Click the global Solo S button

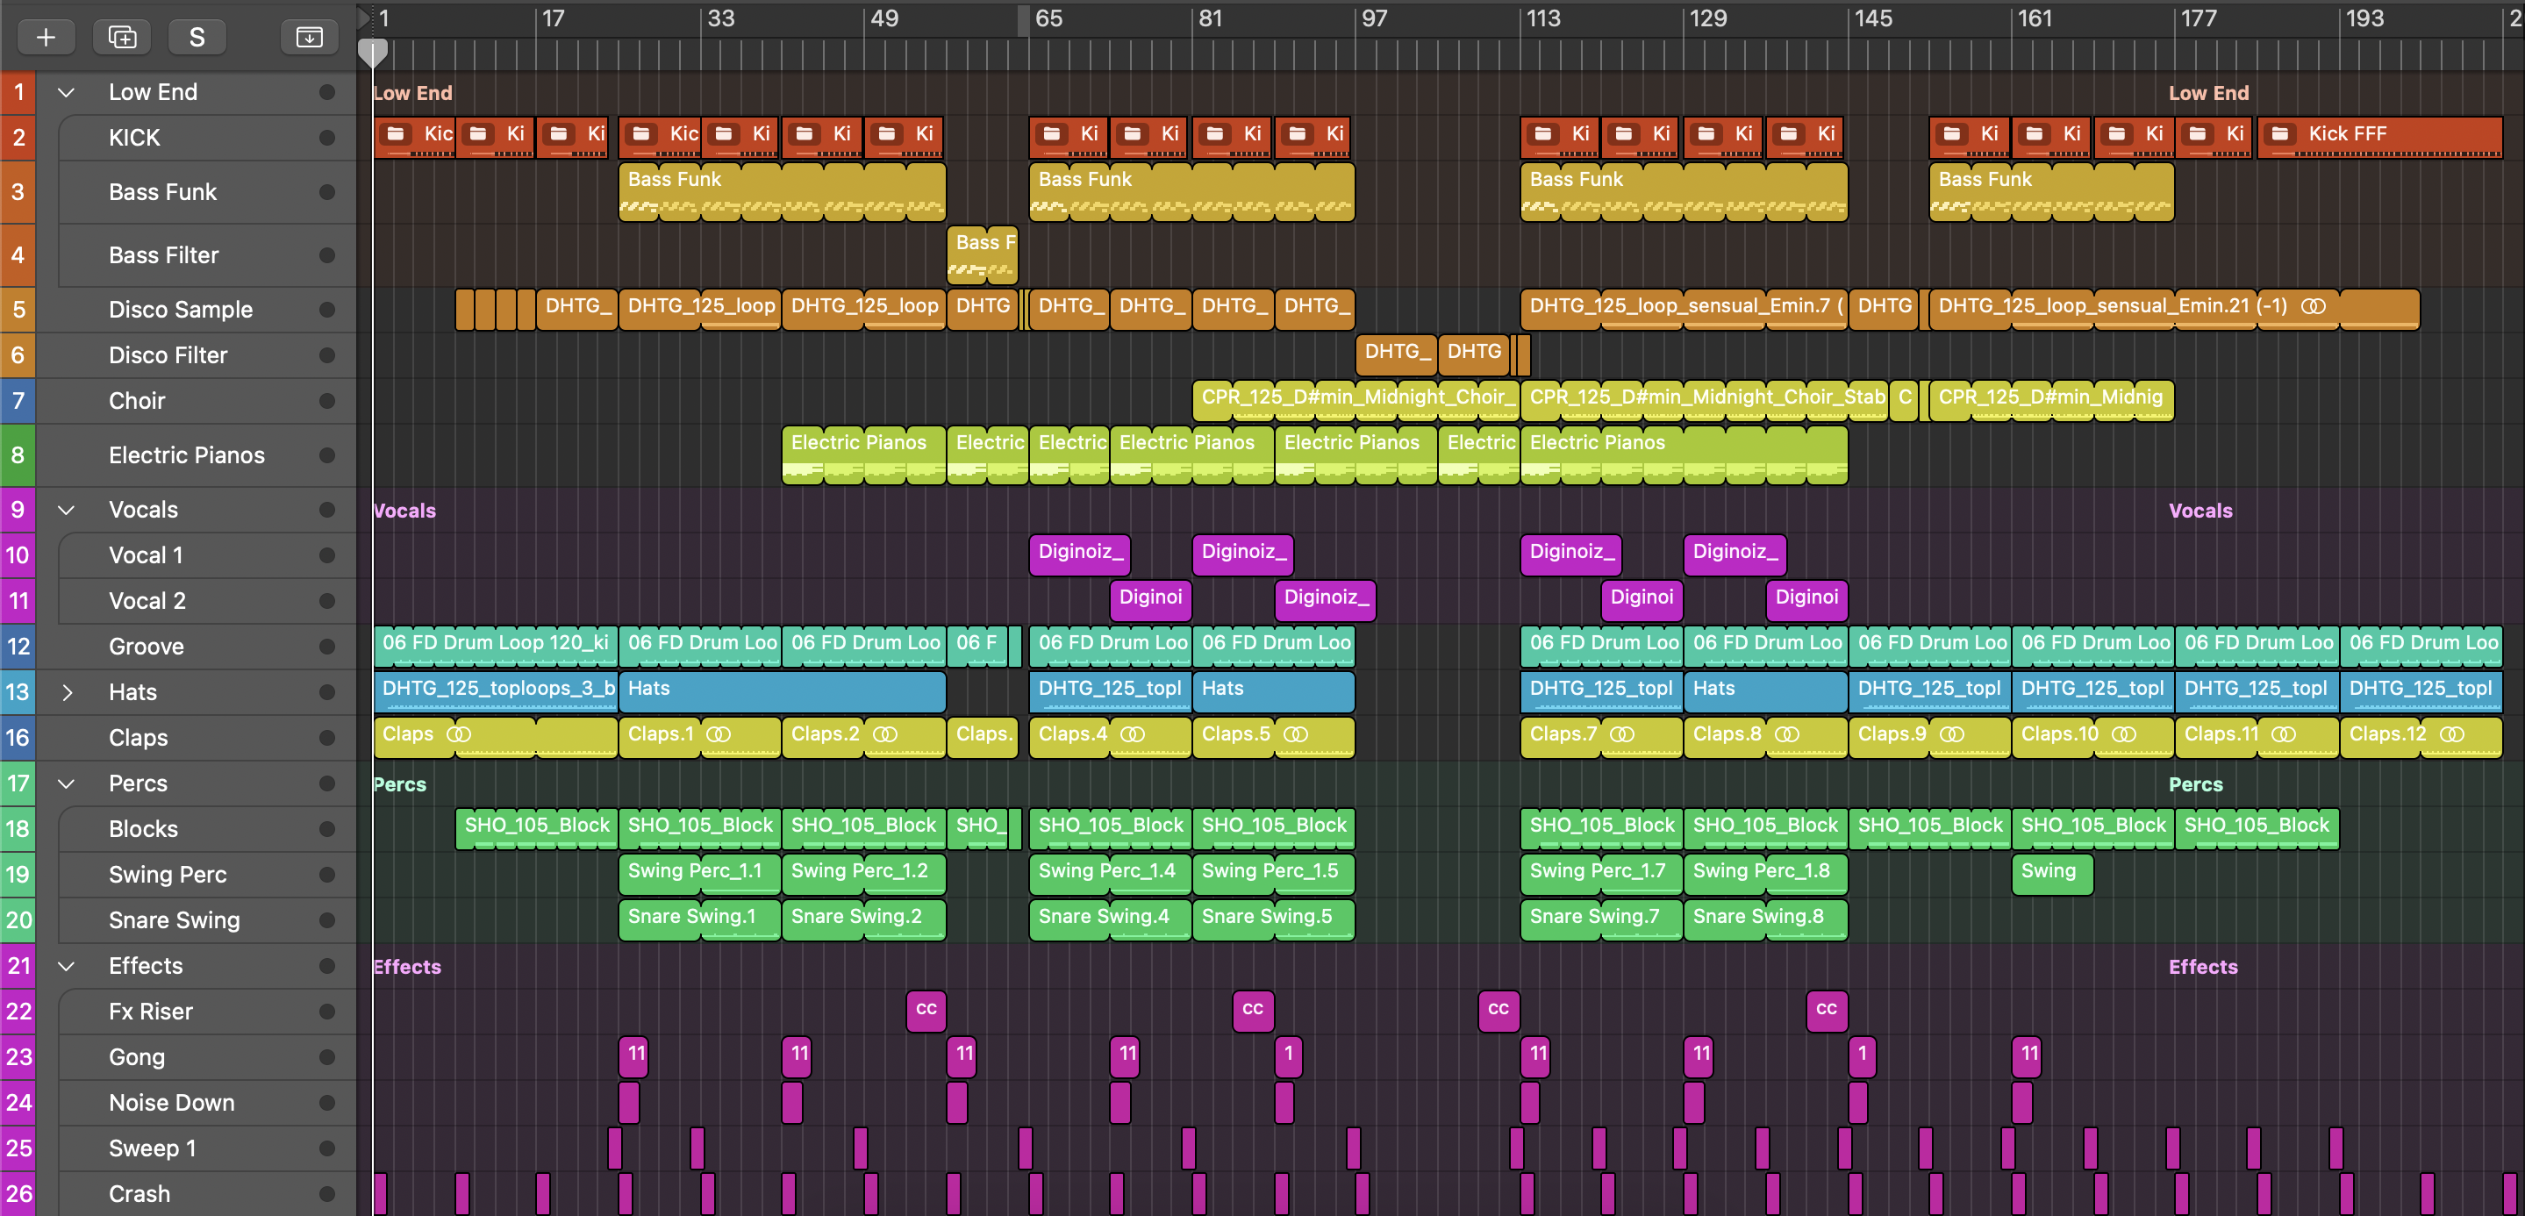(x=197, y=37)
